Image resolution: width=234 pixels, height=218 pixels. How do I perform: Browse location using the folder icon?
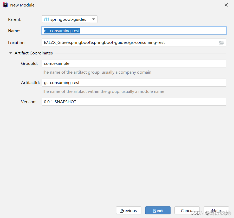[221, 43]
